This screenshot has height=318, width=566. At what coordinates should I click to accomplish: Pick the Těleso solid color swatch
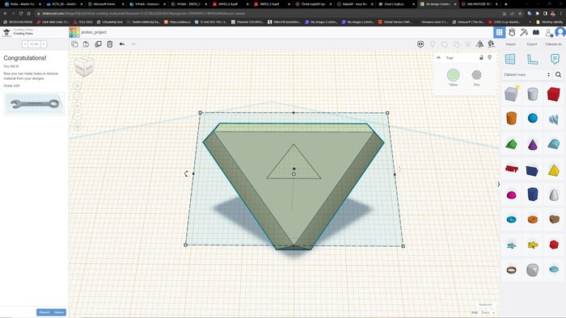tap(453, 75)
